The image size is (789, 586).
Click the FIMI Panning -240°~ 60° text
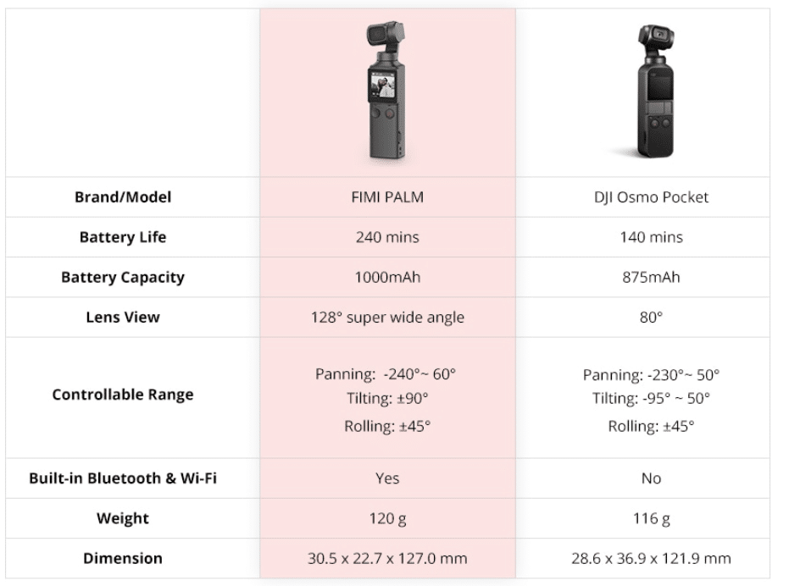pyautogui.click(x=386, y=373)
